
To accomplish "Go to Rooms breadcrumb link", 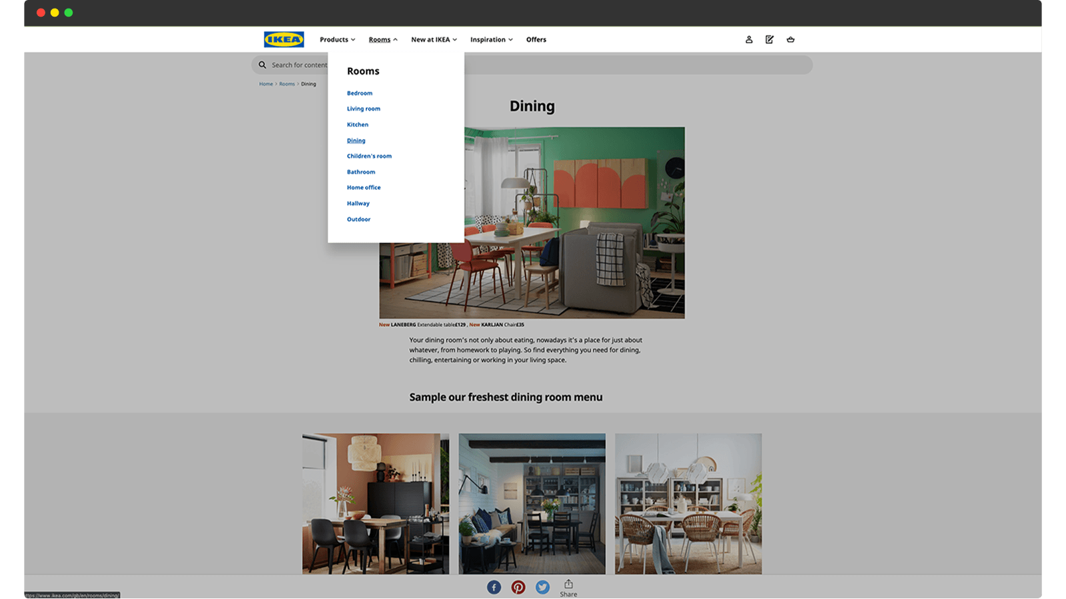I will 286,84.
